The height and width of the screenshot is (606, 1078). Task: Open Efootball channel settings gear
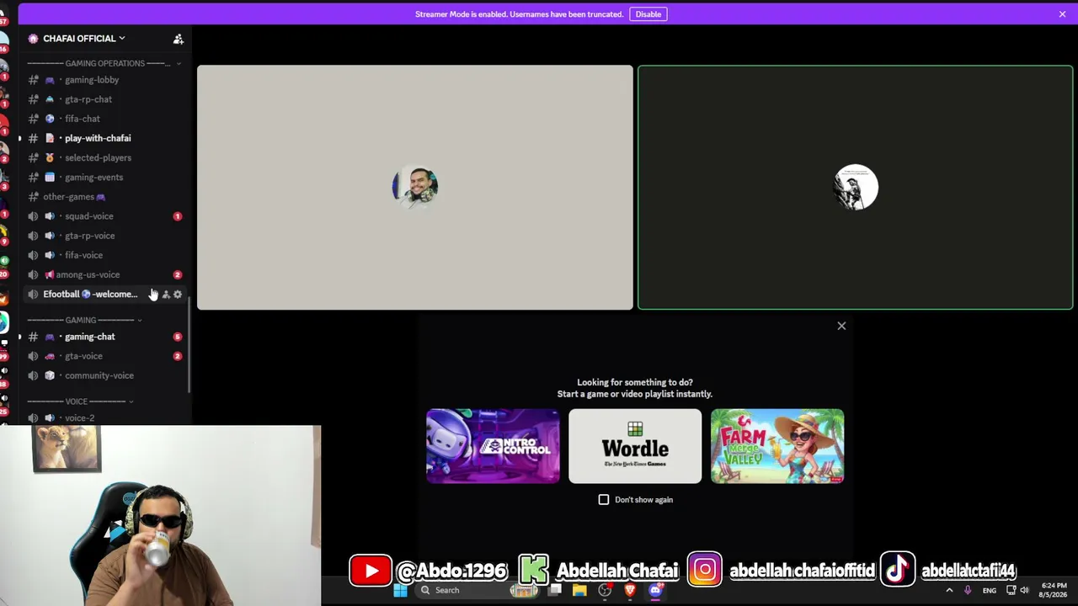pyautogui.click(x=178, y=295)
